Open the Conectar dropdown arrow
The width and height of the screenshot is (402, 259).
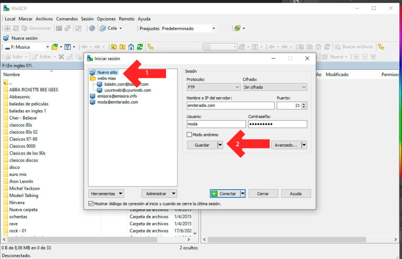point(243,194)
